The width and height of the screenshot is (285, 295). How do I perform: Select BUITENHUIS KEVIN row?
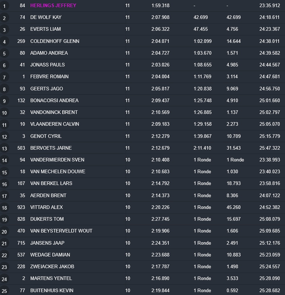[x=142, y=290]
